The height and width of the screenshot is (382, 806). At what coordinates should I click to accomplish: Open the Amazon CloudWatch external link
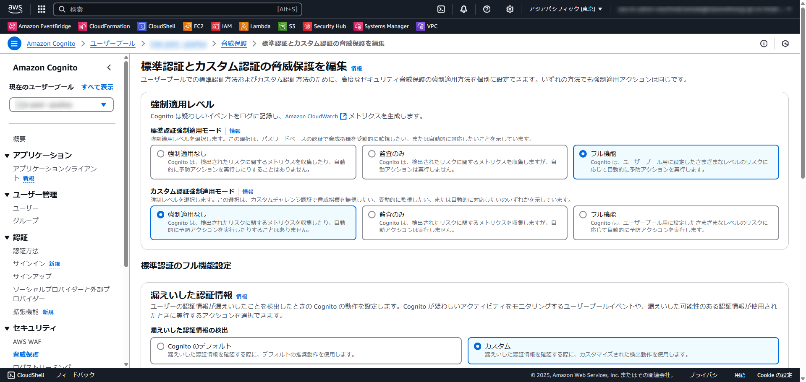click(316, 116)
